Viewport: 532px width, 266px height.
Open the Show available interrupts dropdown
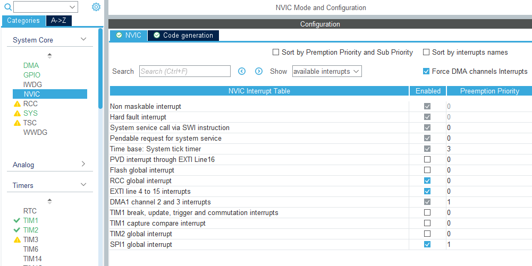[x=326, y=71]
